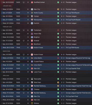
Task: Click the Wolves club badge
Action: tap(32, 103)
